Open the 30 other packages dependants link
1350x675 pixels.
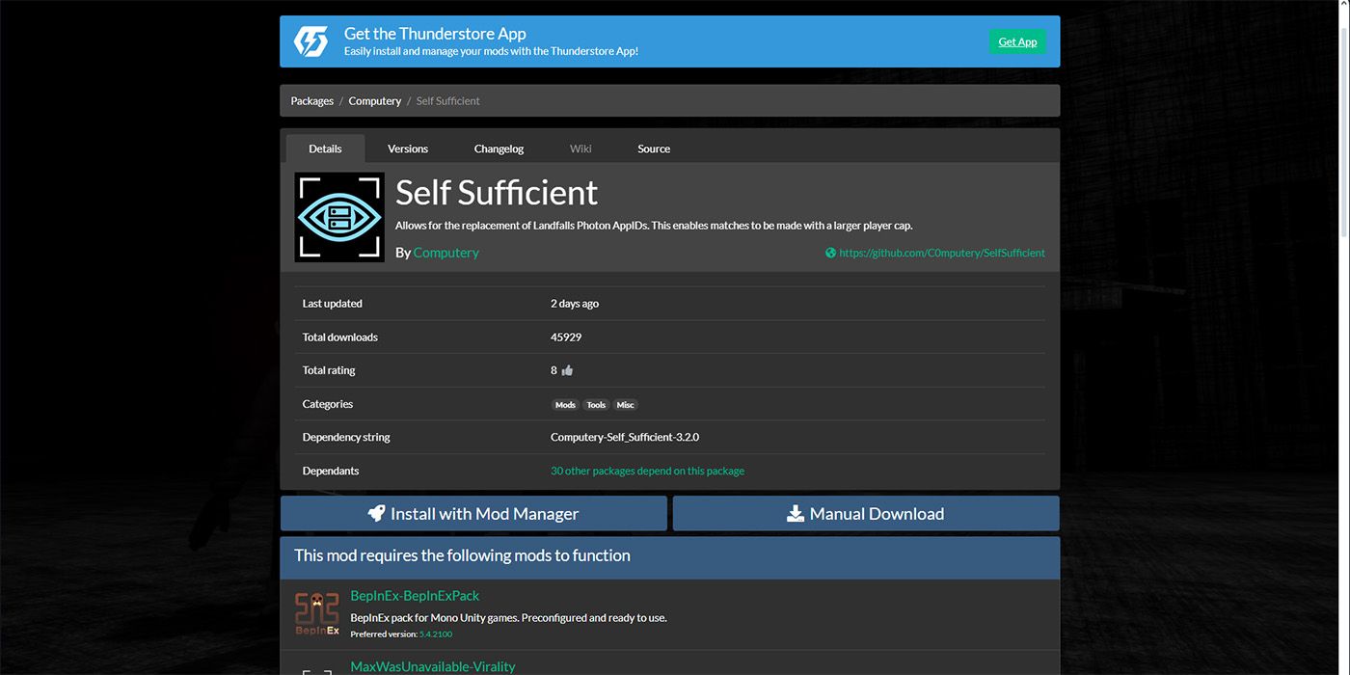(x=647, y=472)
